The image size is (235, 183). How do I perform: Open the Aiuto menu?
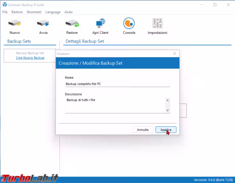coord(69,12)
